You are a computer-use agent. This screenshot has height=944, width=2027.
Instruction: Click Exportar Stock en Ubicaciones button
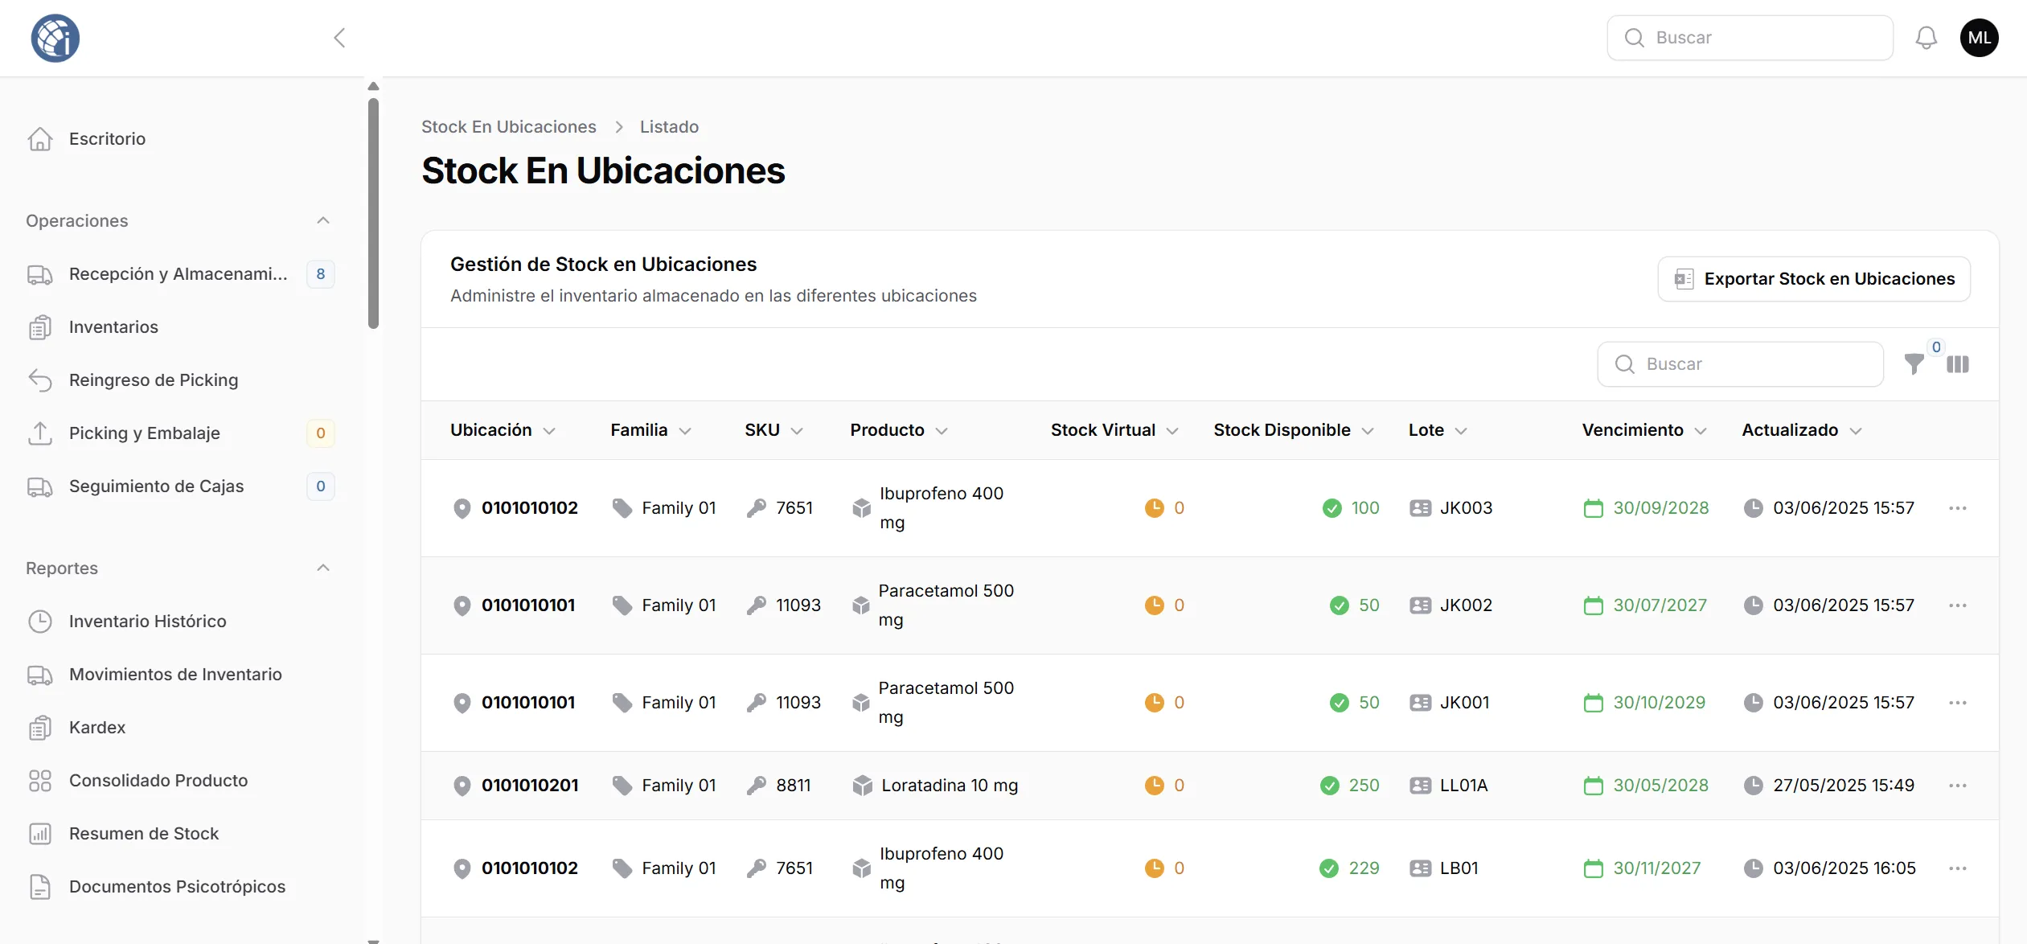point(1814,279)
